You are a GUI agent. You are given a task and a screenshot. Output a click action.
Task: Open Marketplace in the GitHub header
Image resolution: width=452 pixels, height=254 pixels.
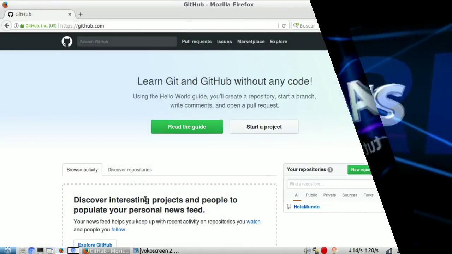pyautogui.click(x=251, y=41)
